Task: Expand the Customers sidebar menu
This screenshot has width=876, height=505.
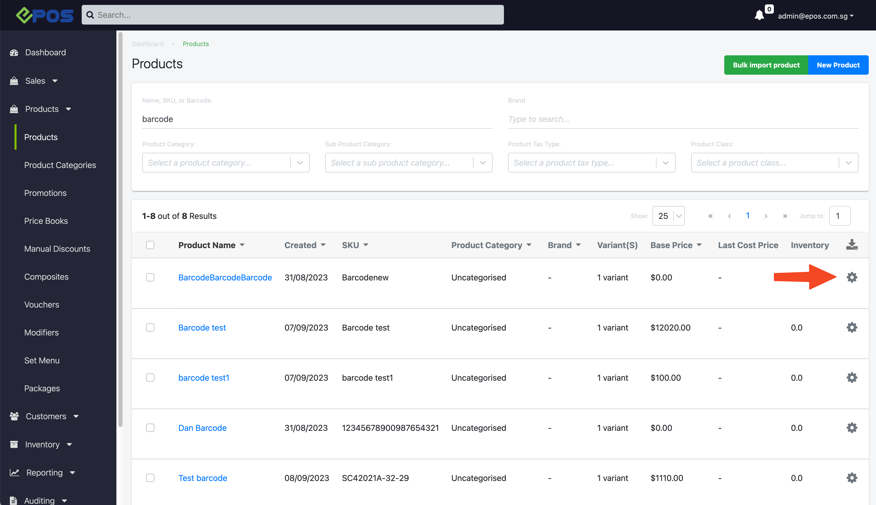Action: tap(52, 416)
